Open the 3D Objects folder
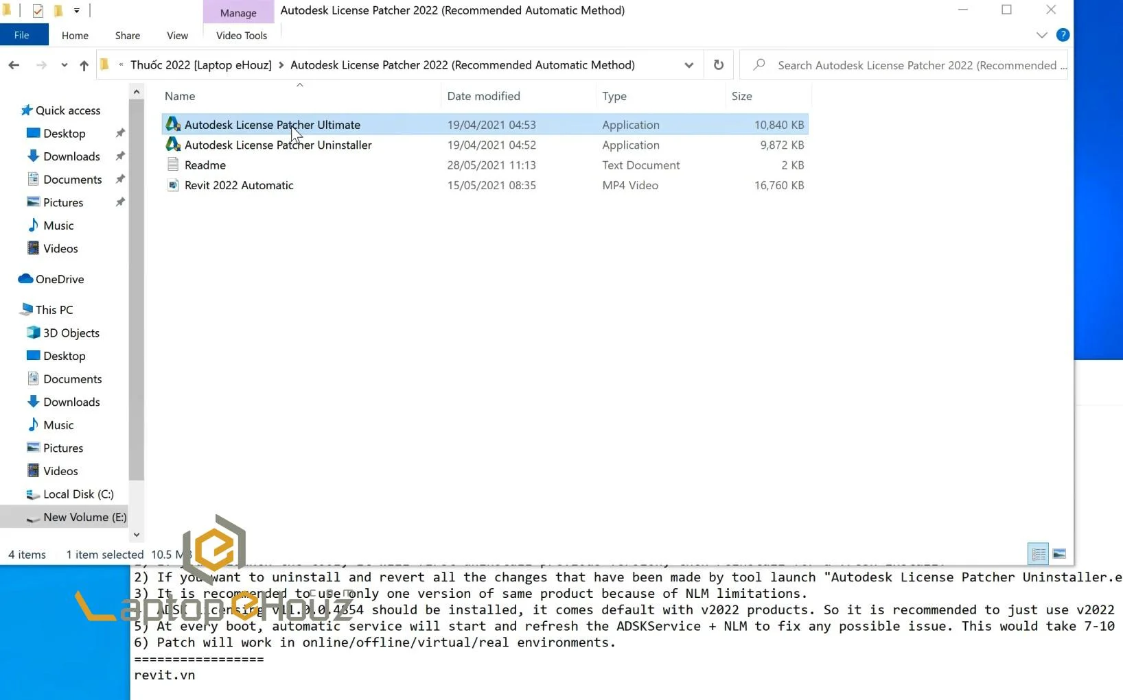Image resolution: width=1123 pixels, height=700 pixels. (x=71, y=333)
